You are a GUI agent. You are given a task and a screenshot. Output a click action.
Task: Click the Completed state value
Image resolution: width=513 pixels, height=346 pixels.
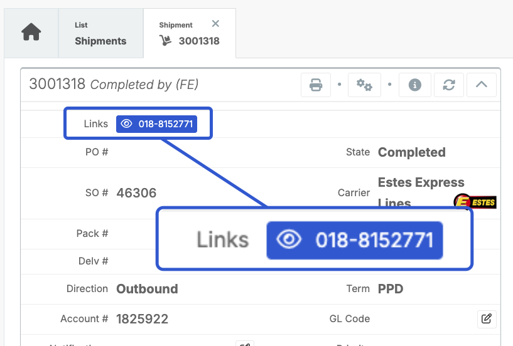pos(411,152)
